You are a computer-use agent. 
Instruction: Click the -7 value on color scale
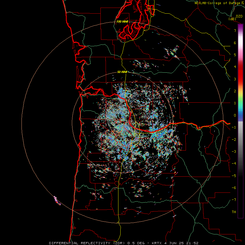(x=234, y=200)
